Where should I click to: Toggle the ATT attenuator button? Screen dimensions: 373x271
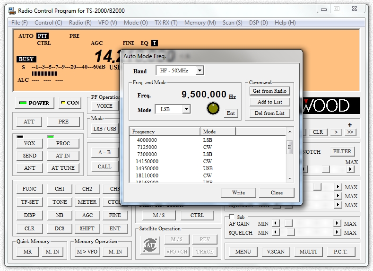[29, 122]
